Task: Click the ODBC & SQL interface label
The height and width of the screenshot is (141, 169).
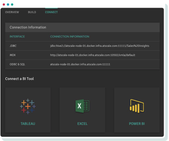Action: [17, 64]
